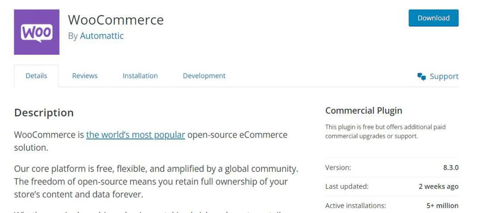Click the "Active installations:" label
The height and width of the screenshot is (213, 481).
click(355, 205)
